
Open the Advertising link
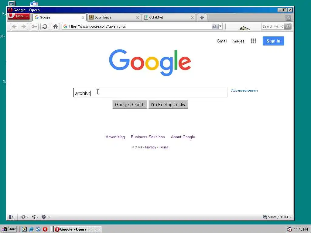(x=115, y=137)
